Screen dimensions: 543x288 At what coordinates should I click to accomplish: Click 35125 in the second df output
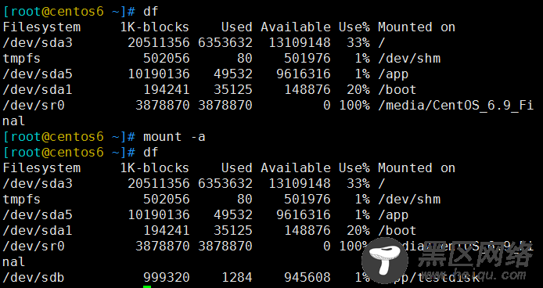[232, 230]
